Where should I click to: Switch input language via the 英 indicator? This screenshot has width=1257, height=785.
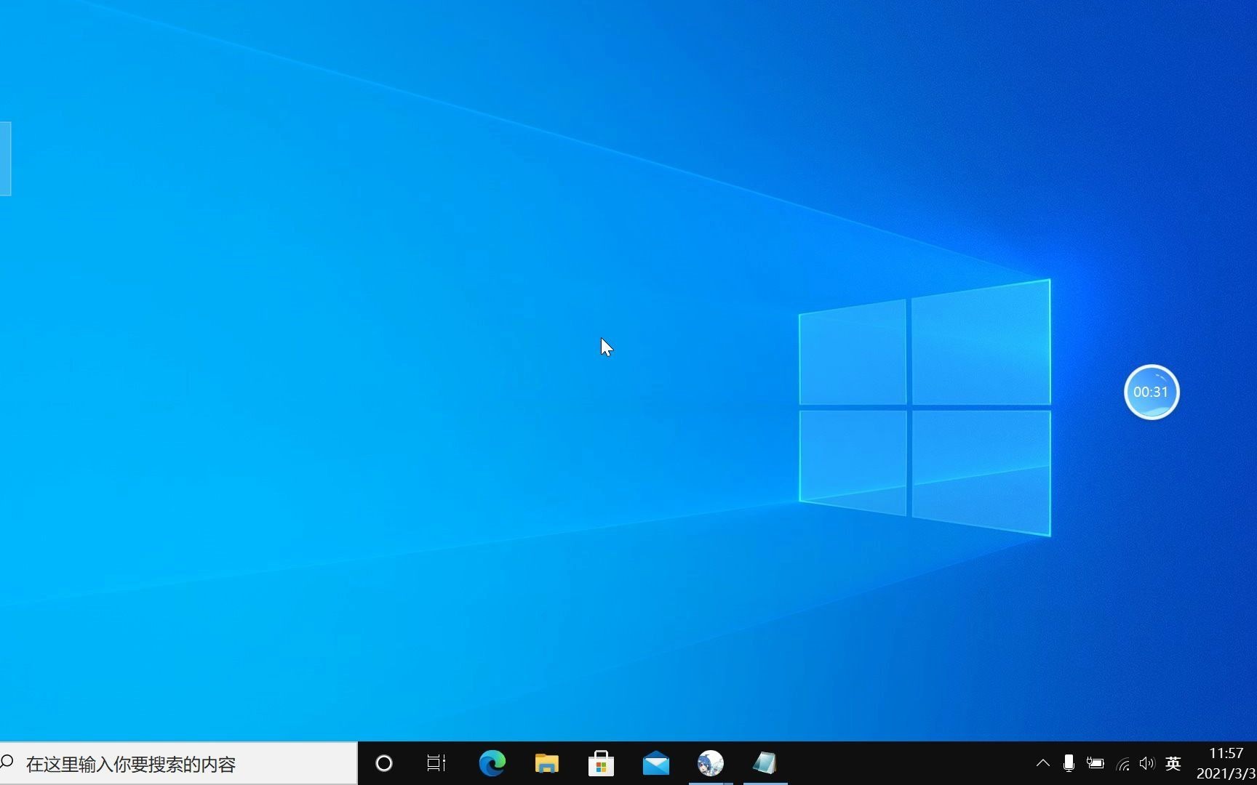pyautogui.click(x=1173, y=763)
